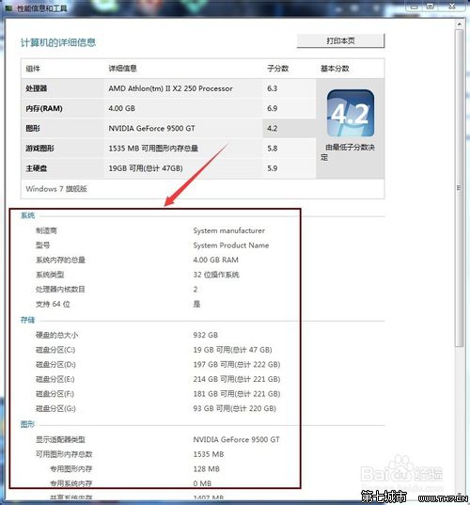
Task: Click the window title bar icon
Action: point(8,8)
